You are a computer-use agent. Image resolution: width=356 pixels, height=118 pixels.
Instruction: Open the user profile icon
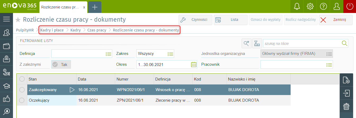pyautogui.click(x=336, y=6)
